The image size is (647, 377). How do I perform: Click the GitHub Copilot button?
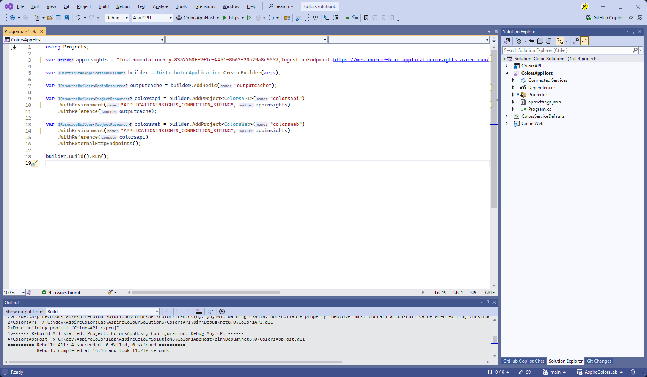click(605, 18)
